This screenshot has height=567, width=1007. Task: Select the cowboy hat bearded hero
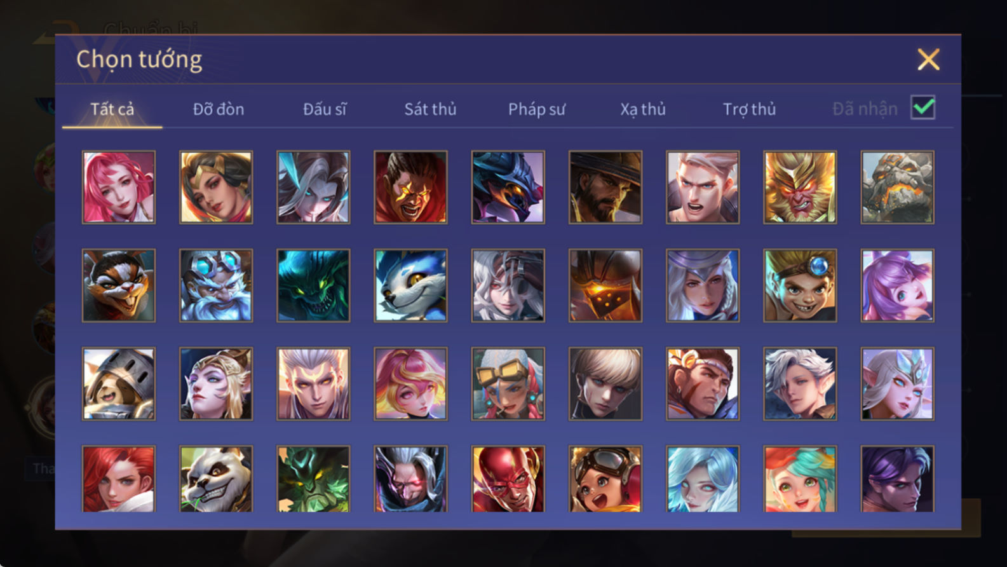[x=605, y=187]
